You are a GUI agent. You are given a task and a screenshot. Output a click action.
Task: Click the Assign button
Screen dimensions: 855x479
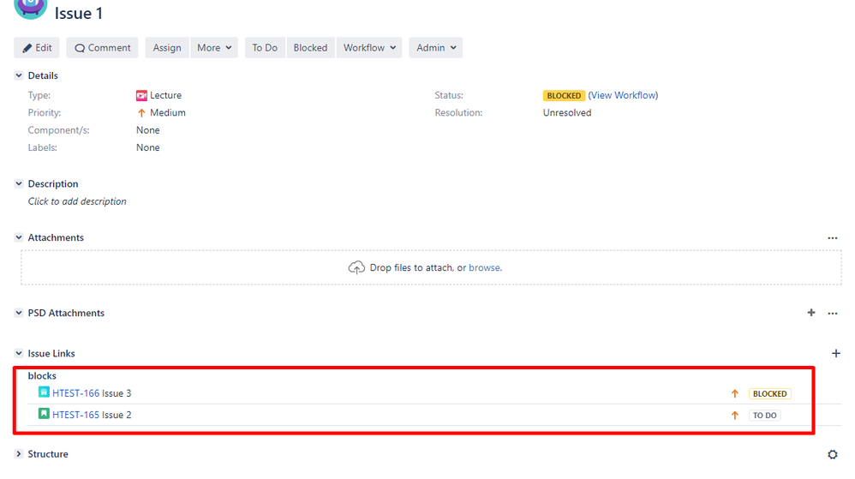click(167, 47)
